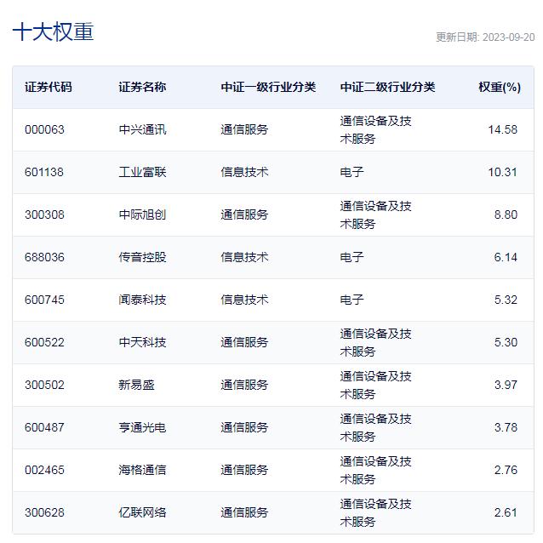Click weight value 2.61
Screen dimensions: 543x543
tap(506, 513)
